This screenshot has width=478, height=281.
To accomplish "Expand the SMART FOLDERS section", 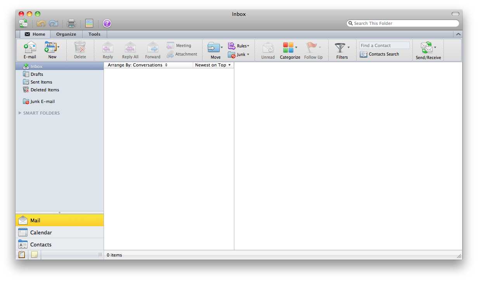I will (x=20, y=113).
